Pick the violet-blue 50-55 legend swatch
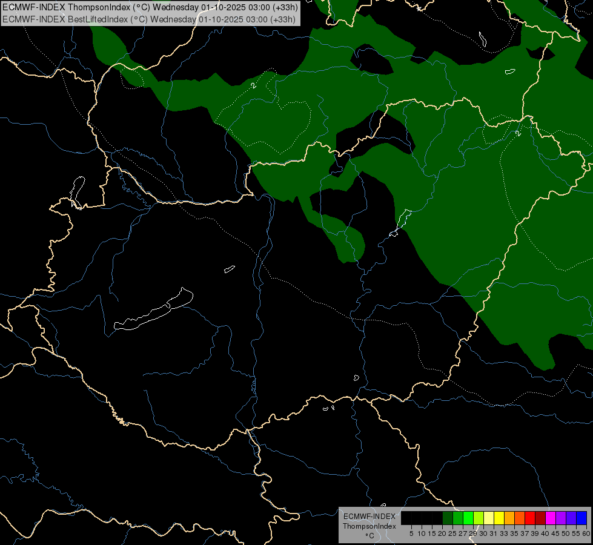 pyautogui.click(x=571, y=518)
